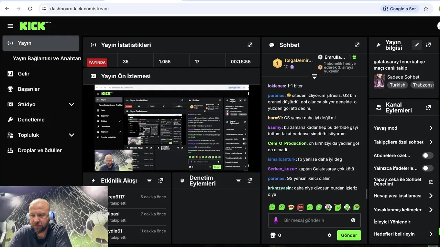Pop out the Denetim Eylemleri panel
This screenshot has height=247, width=440.
[x=250, y=180]
